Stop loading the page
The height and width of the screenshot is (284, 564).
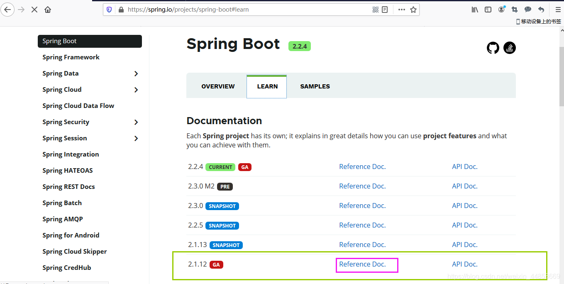[34, 9]
